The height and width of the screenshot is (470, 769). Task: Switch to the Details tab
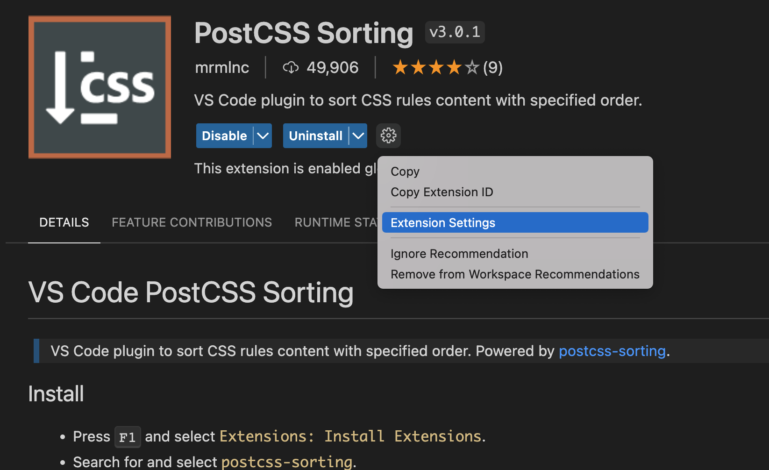[64, 222]
